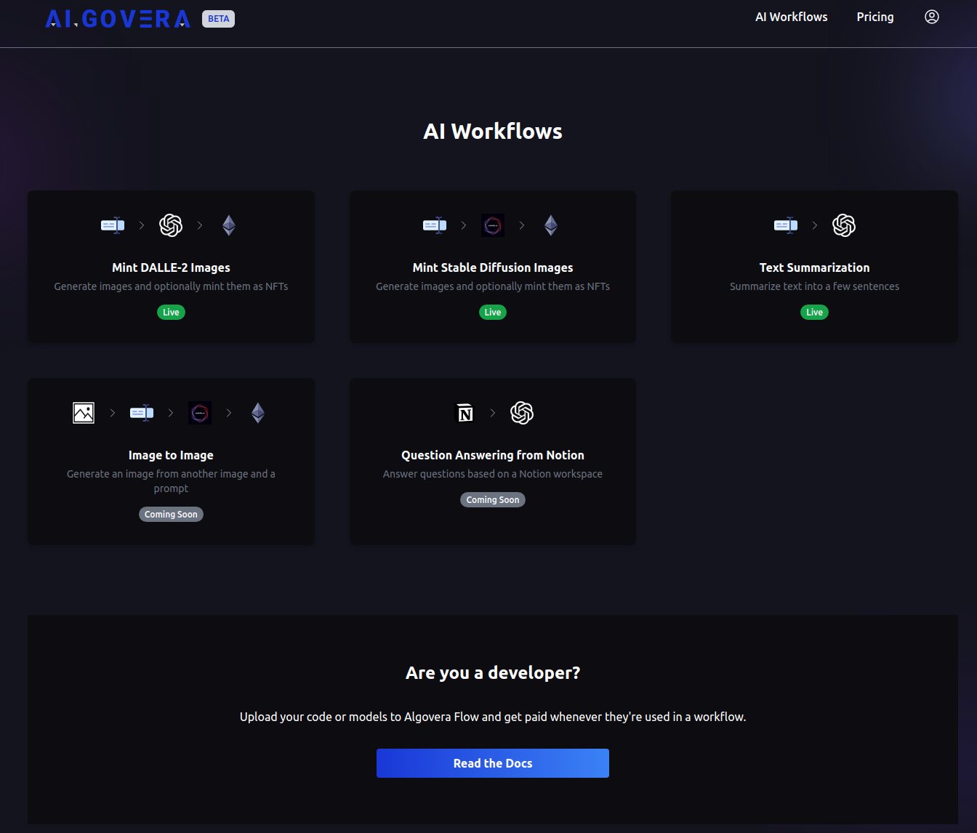Go to the Pricing page
The width and height of the screenshot is (977, 833).
pos(875,17)
